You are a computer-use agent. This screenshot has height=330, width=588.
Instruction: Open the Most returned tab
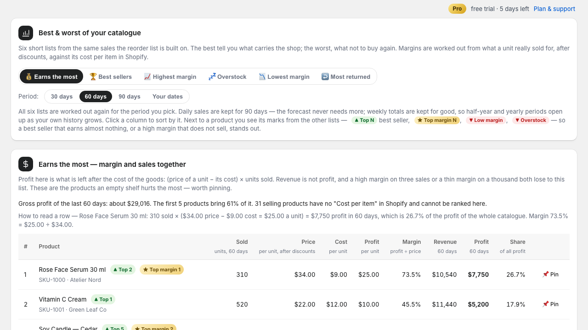tap(346, 77)
